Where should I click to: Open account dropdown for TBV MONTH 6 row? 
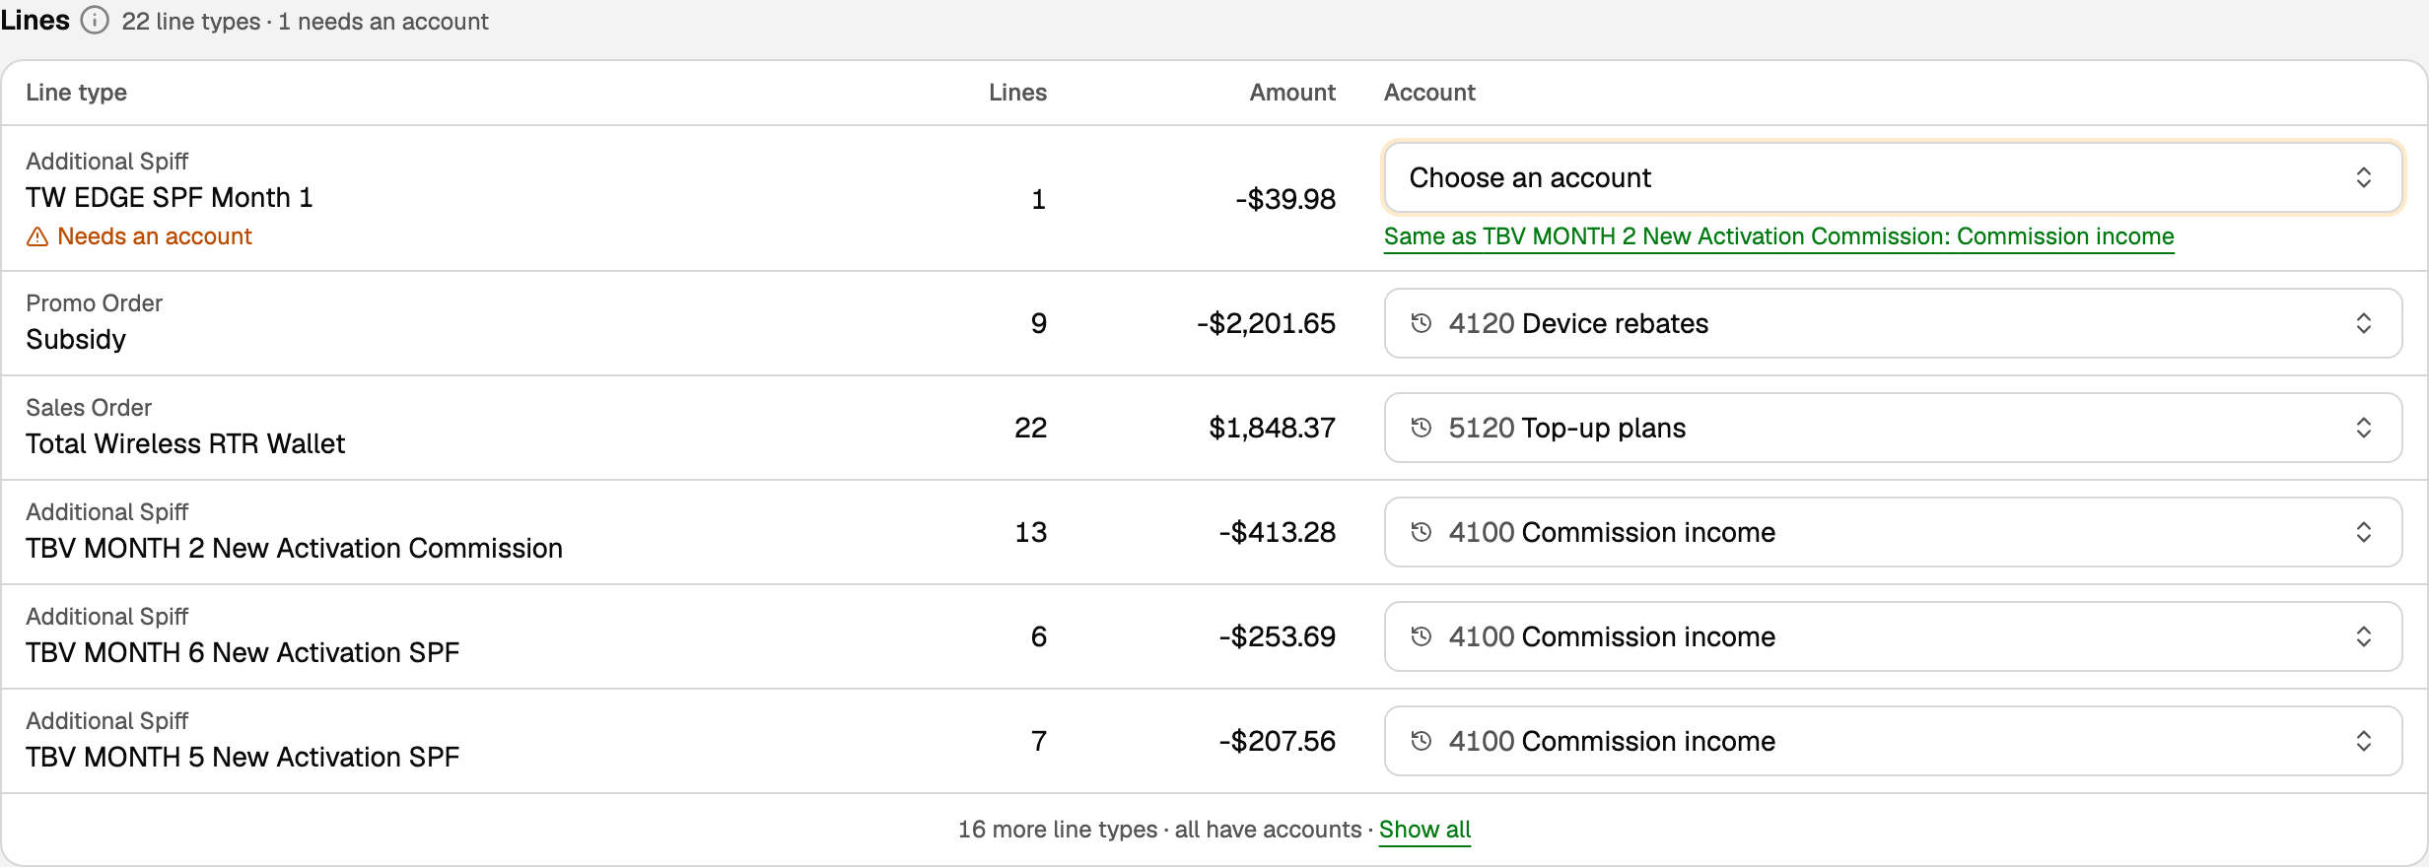tap(1893, 636)
